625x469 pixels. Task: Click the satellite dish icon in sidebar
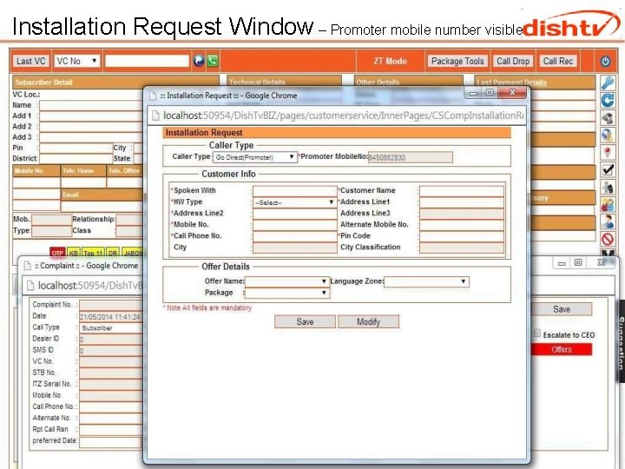coord(608,118)
